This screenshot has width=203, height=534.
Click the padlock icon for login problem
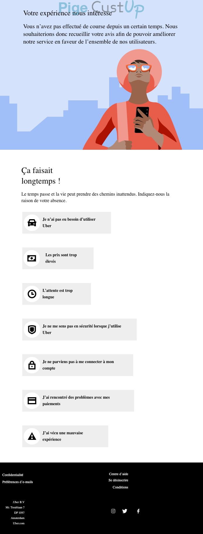[32, 365]
